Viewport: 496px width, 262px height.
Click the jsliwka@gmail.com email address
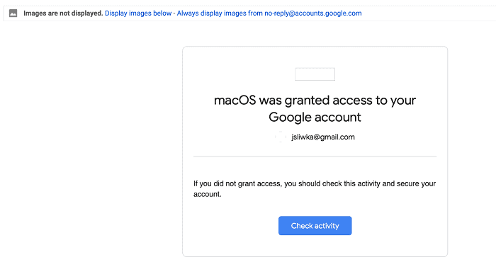[323, 137]
